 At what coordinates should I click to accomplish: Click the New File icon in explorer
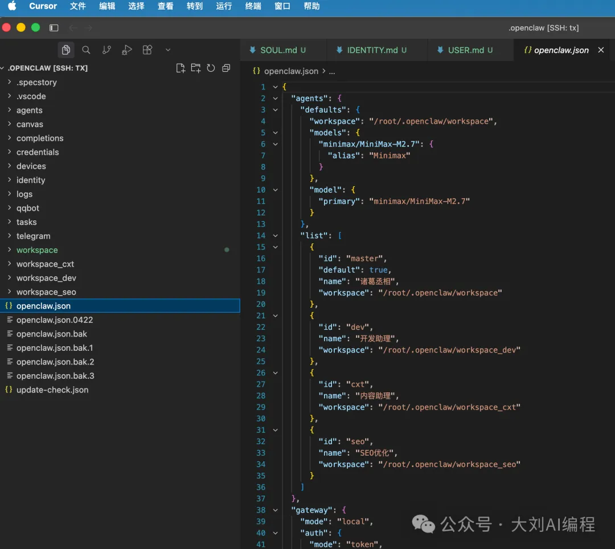coord(181,68)
